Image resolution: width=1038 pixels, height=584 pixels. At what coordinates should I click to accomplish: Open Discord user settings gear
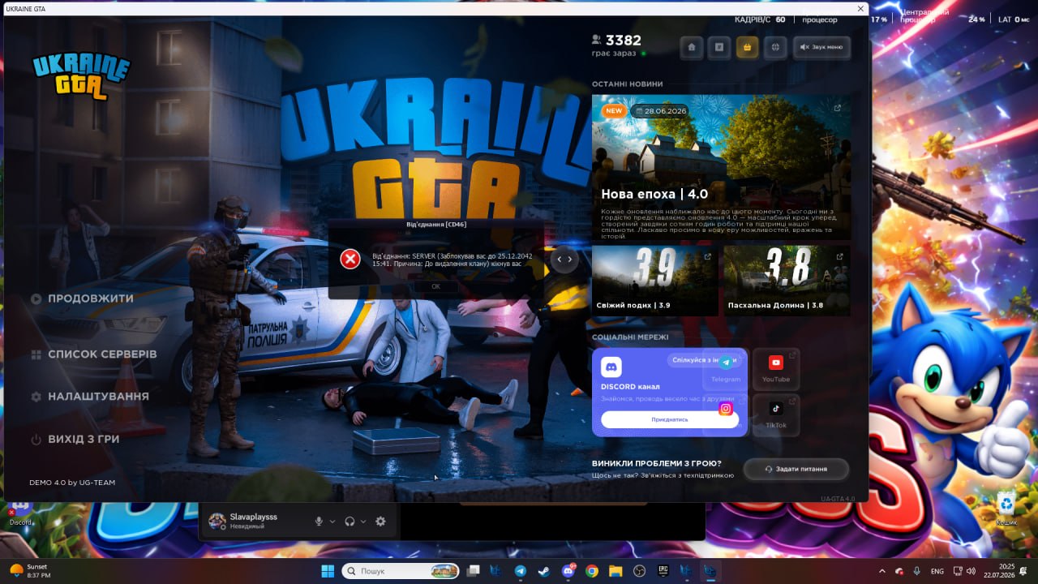pyautogui.click(x=380, y=522)
